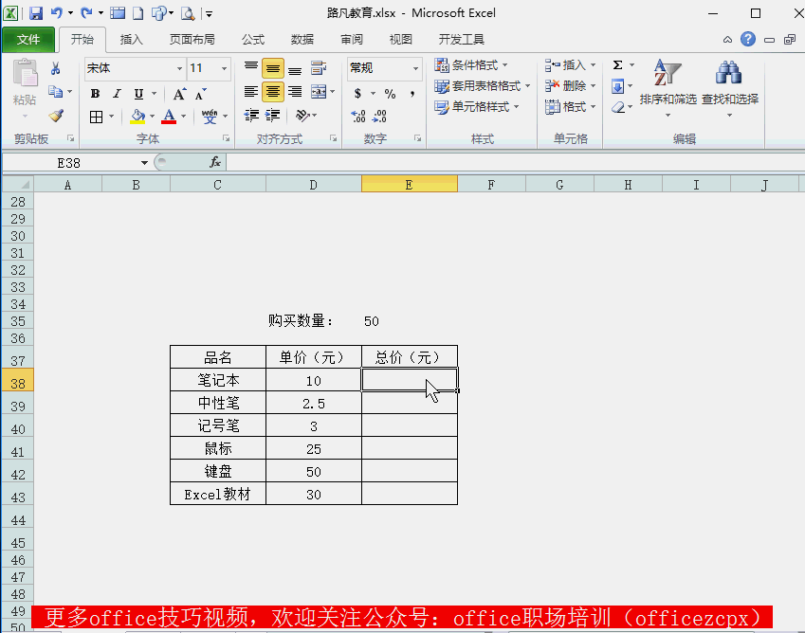Toggle bold formatting with B icon

point(94,94)
